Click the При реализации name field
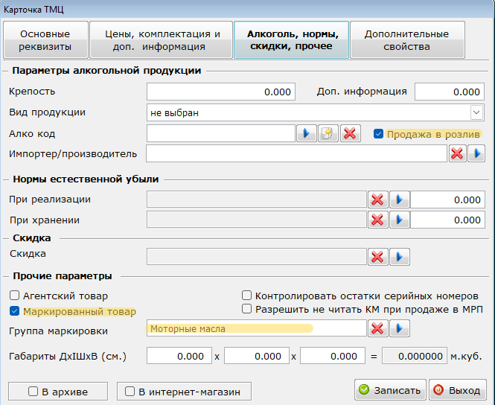Screen dimensions: 495x405 coord(257,200)
